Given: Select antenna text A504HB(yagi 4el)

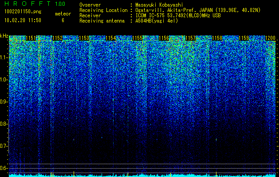Looking at the screenshot, I should (x=157, y=21).
